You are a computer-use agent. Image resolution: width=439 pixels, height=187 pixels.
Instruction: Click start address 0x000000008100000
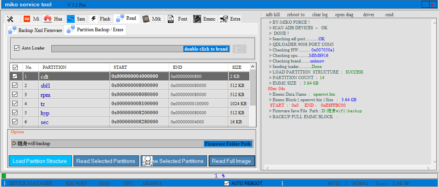135,104
